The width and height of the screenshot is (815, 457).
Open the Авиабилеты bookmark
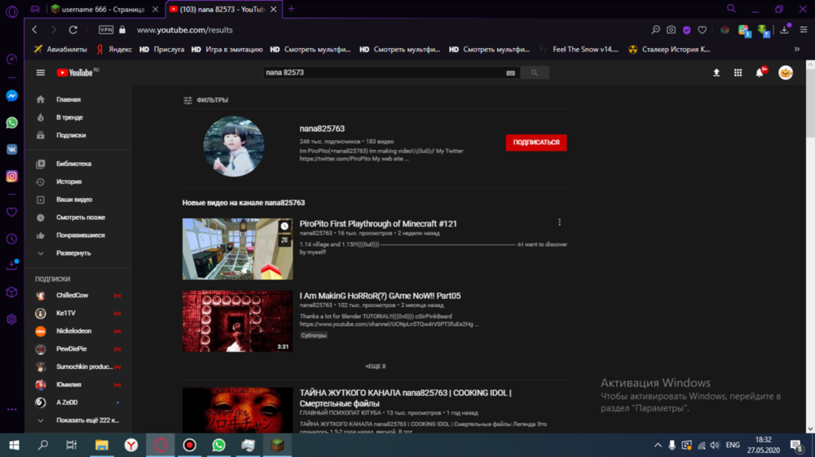pyautogui.click(x=60, y=50)
